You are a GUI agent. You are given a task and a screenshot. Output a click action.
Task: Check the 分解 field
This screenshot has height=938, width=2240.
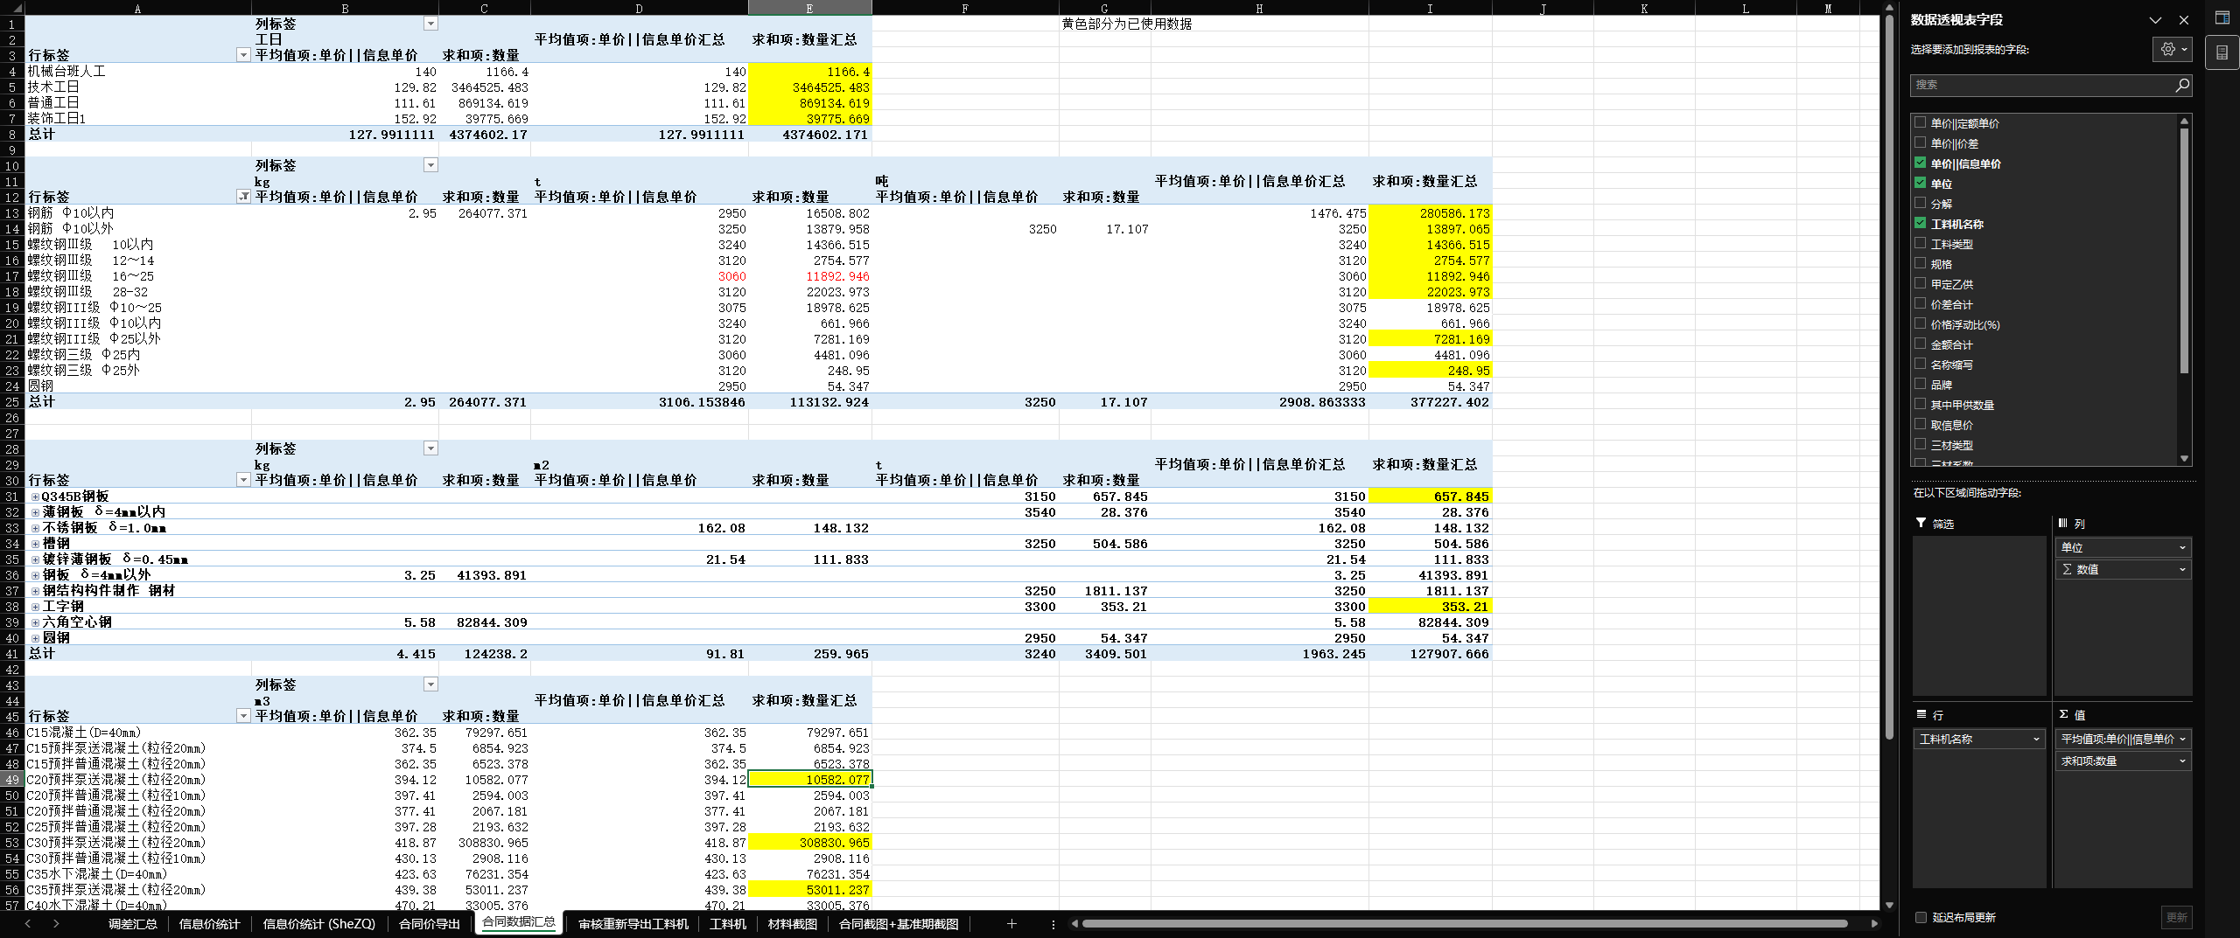[1921, 203]
